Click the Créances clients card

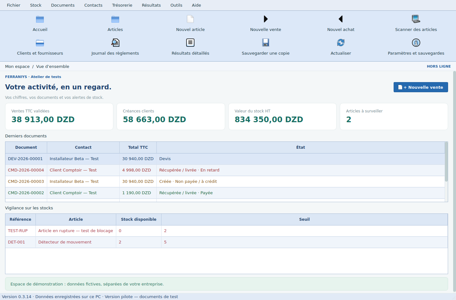[171, 117]
